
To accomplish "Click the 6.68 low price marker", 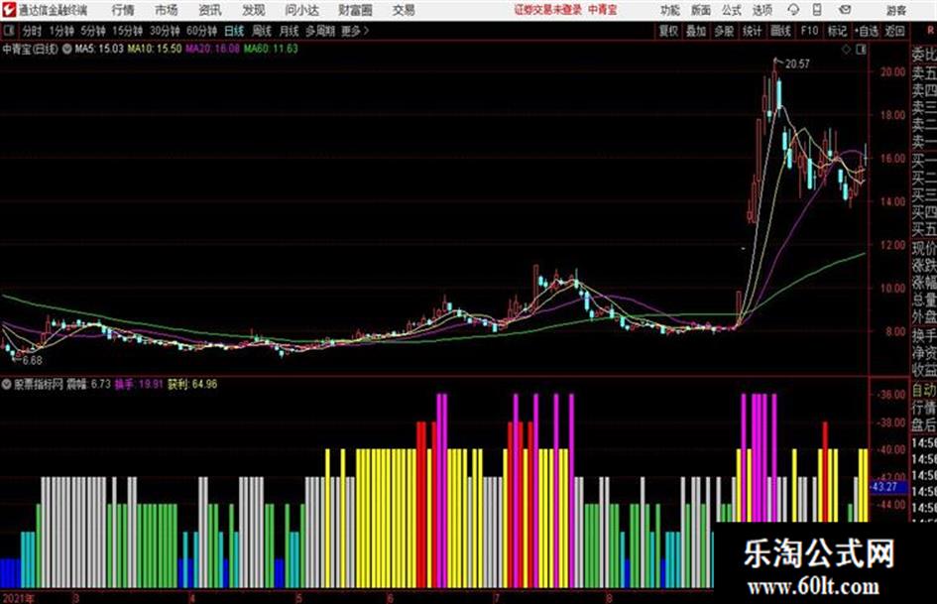I will (x=33, y=361).
